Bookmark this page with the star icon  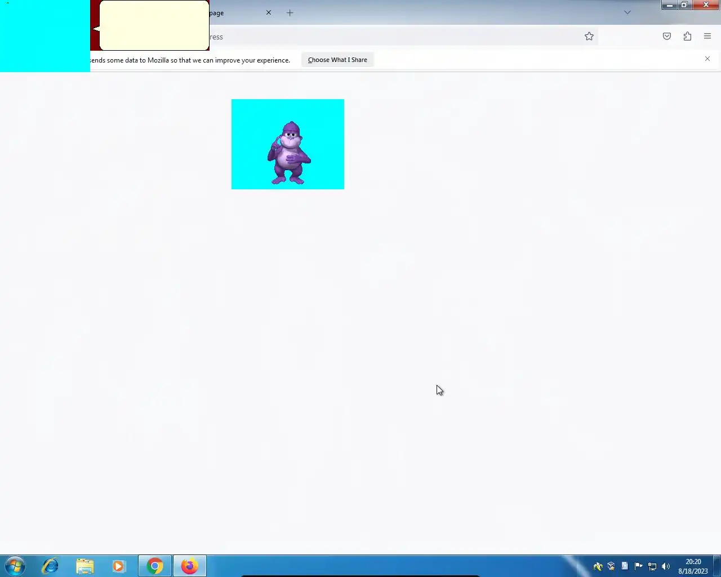tap(589, 37)
